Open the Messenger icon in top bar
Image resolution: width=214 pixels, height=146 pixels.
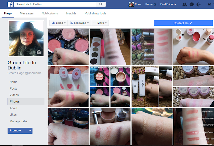(x=192, y=4)
